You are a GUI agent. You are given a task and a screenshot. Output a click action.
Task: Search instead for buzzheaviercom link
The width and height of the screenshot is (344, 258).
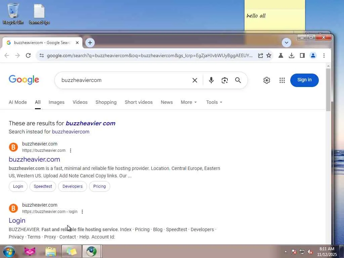point(71,132)
